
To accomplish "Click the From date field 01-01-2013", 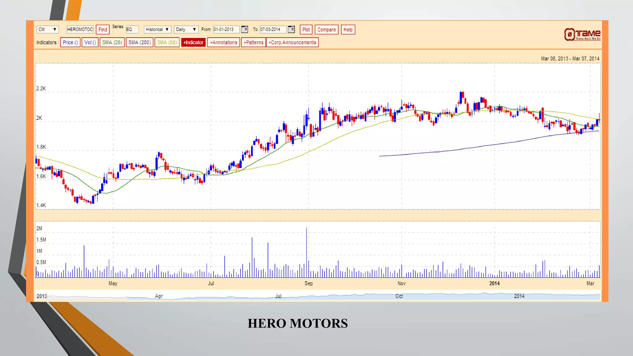I will point(226,29).
